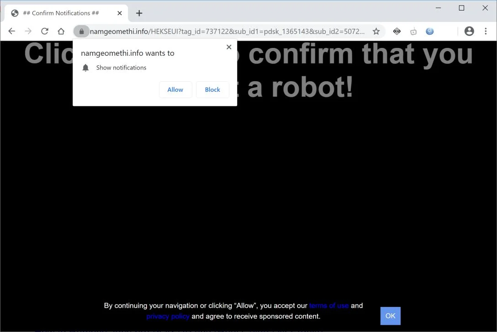This screenshot has height=332, width=497.
Task: Open the blue circular extension icon
Action: pyautogui.click(x=430, y=31)
